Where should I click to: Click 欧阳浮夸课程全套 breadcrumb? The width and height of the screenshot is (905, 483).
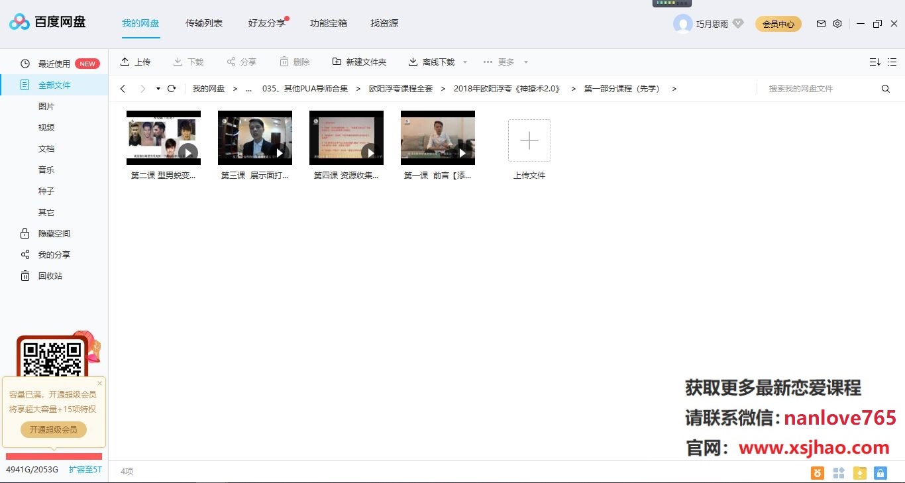[x=401, y=88]
